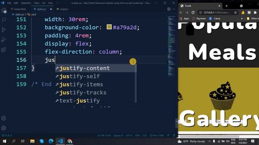Click the suggestion list scrollbar
Image resolution: width=259 pixels, height=145 pixels.
[136, 83]
